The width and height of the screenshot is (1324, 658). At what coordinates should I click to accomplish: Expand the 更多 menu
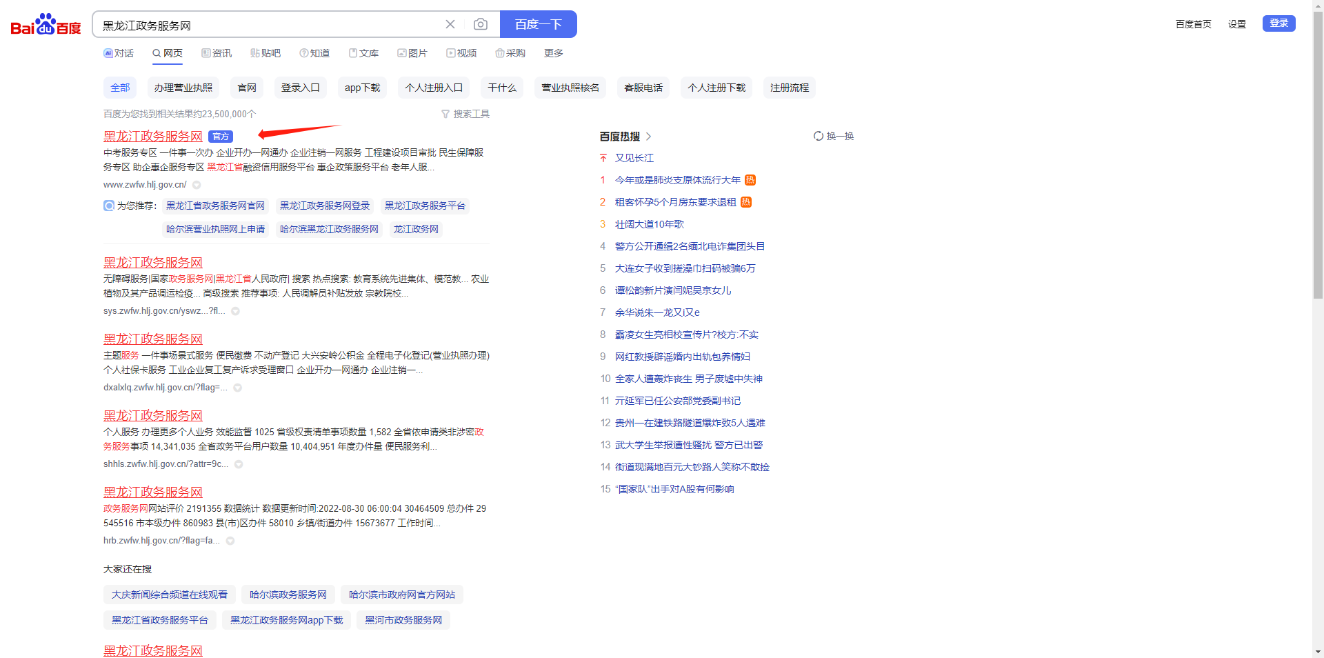coord(554,53)
